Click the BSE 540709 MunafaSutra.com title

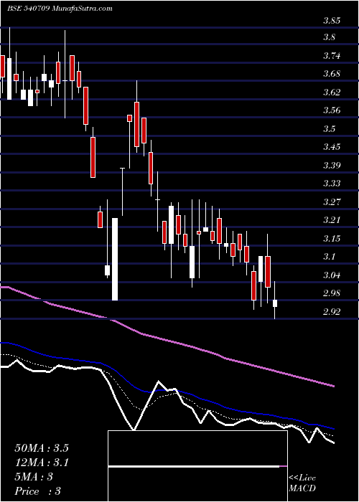(60, 9)
